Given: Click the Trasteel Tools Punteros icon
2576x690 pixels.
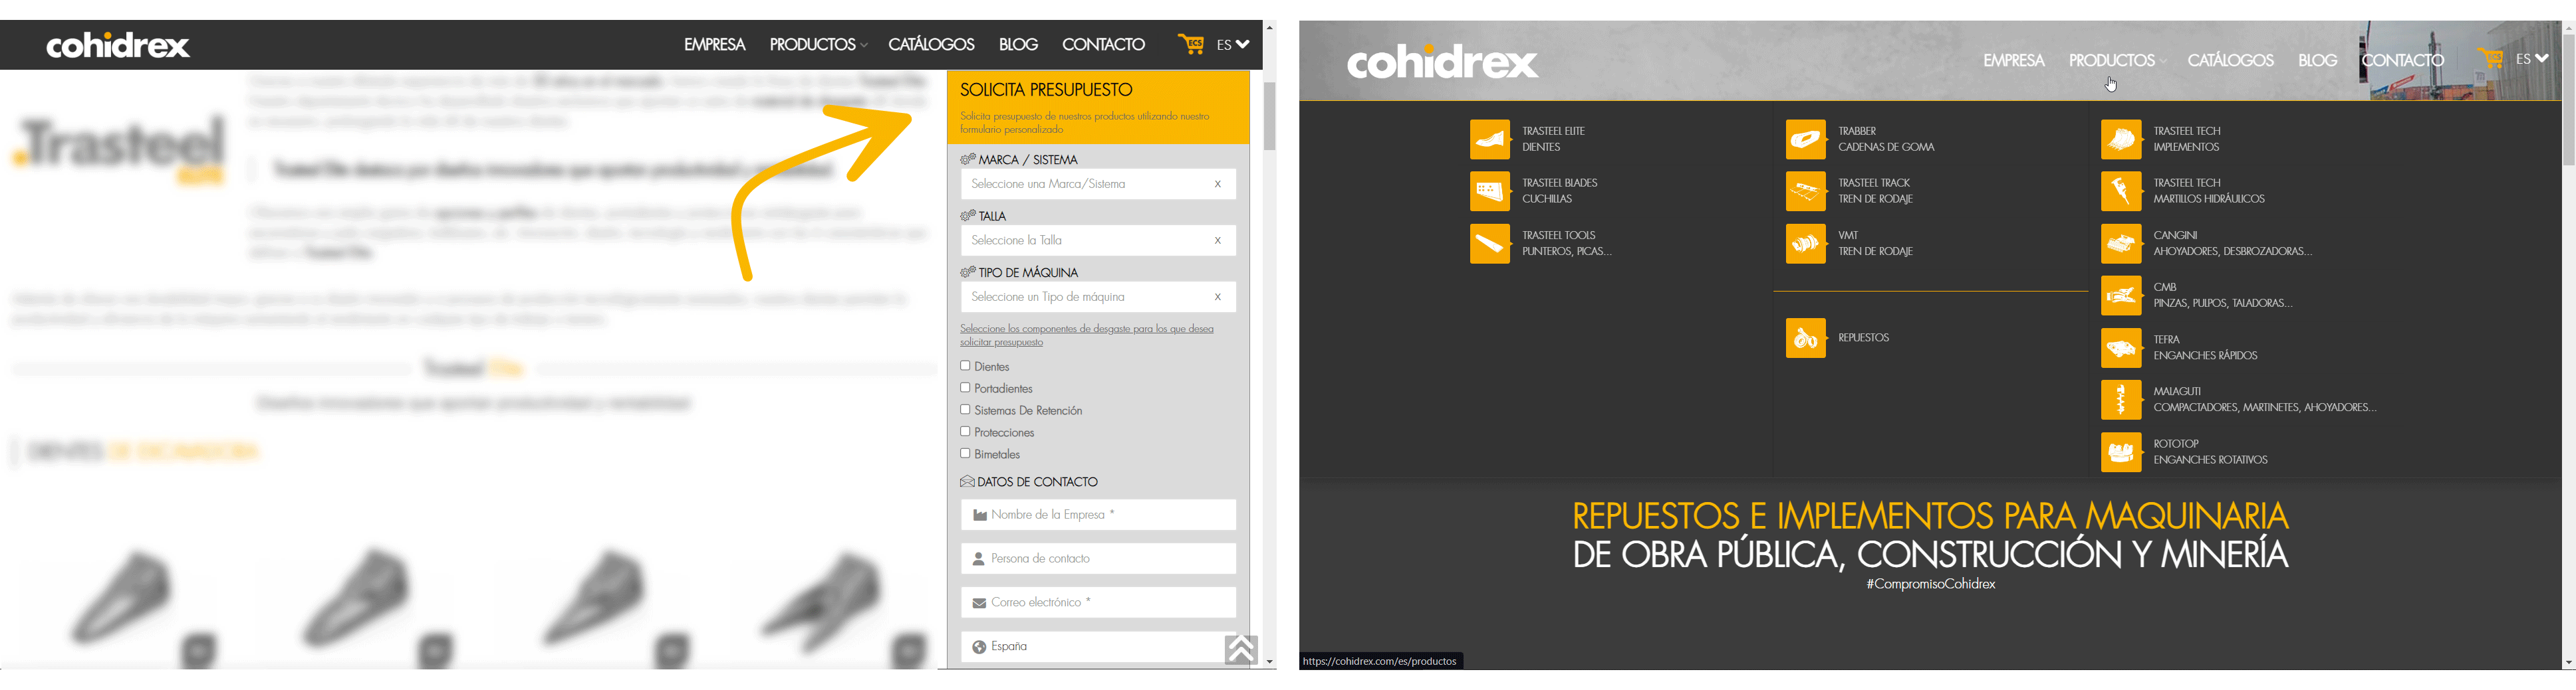Looking at the screenshot, I should 1490,244.
